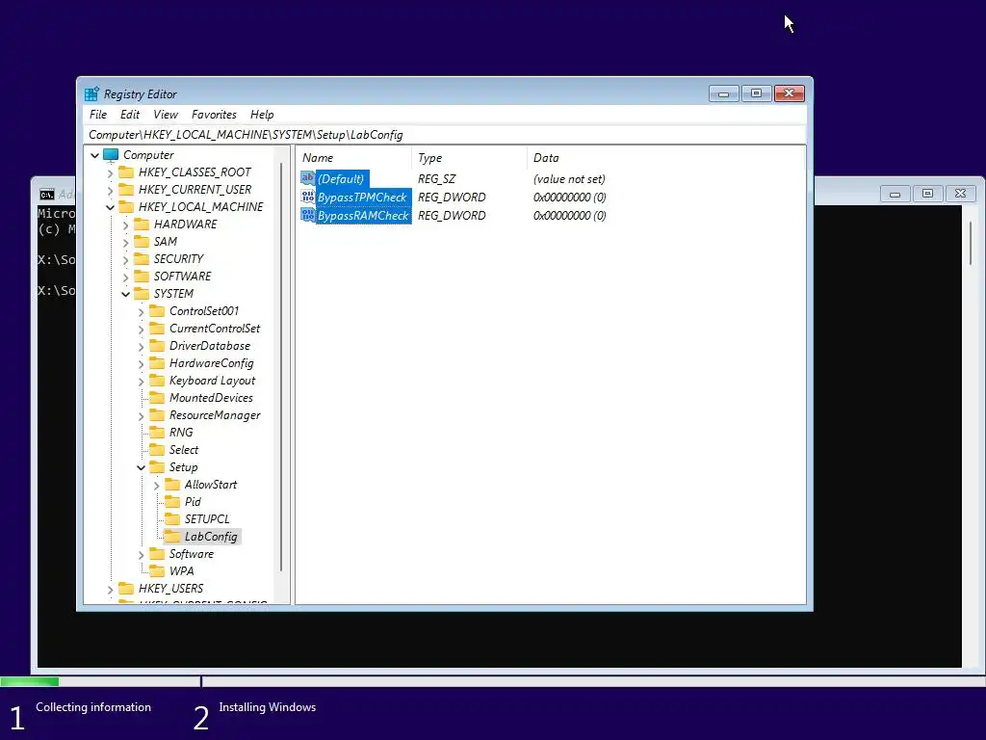The width and height of the screenshot is (986, 740).
Task: Click the registry tree vertical scrollbar
Action: tap(282, 365)
